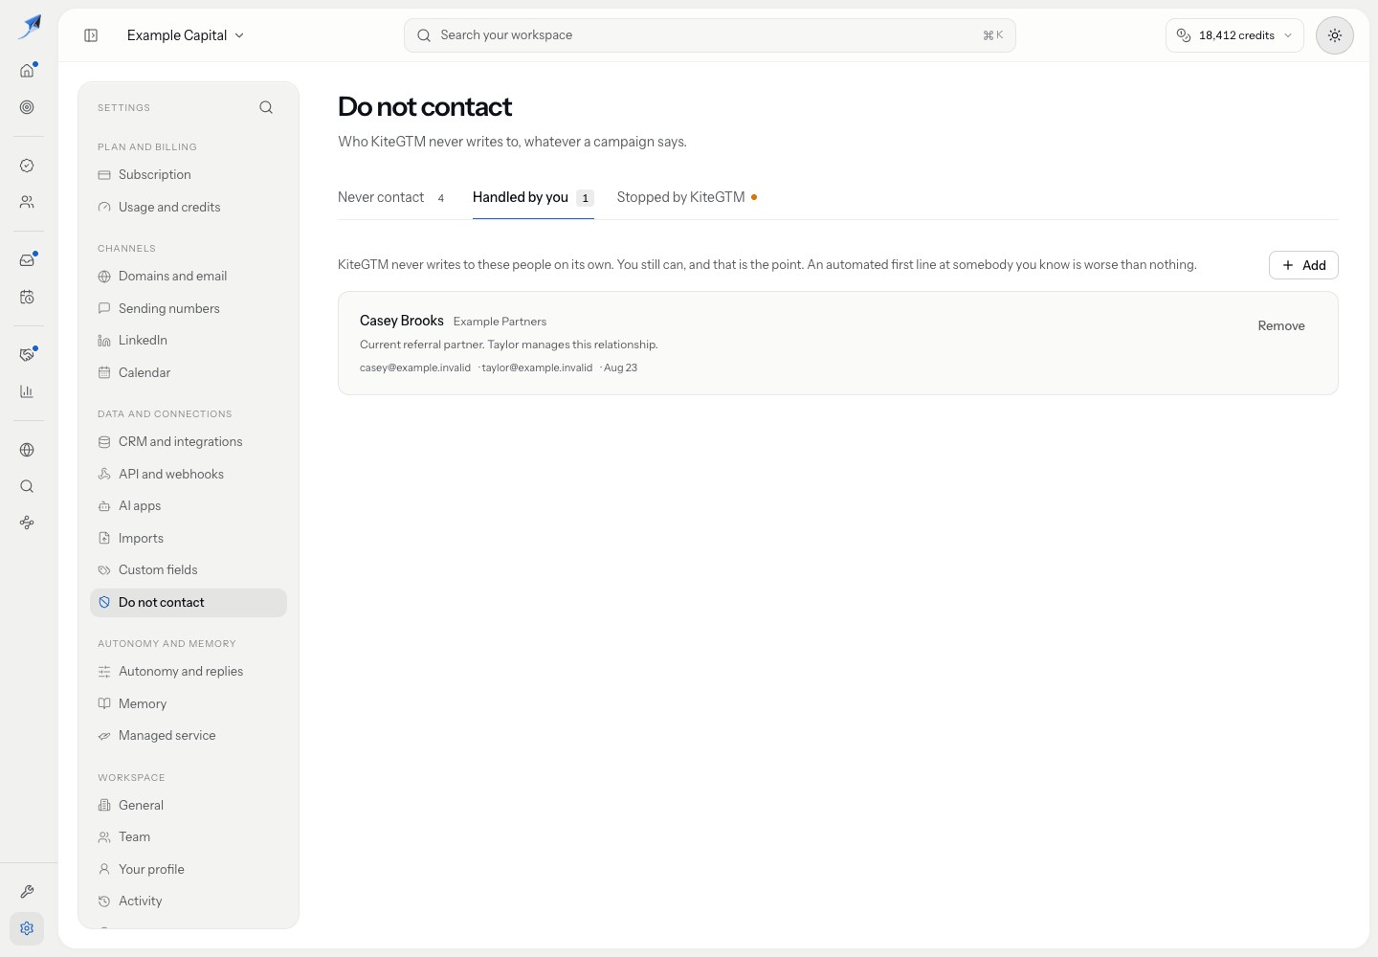Click the settings gear icon in left rail
The height and width of the screenshot is (957, 1378).
[x=27, y=928]
